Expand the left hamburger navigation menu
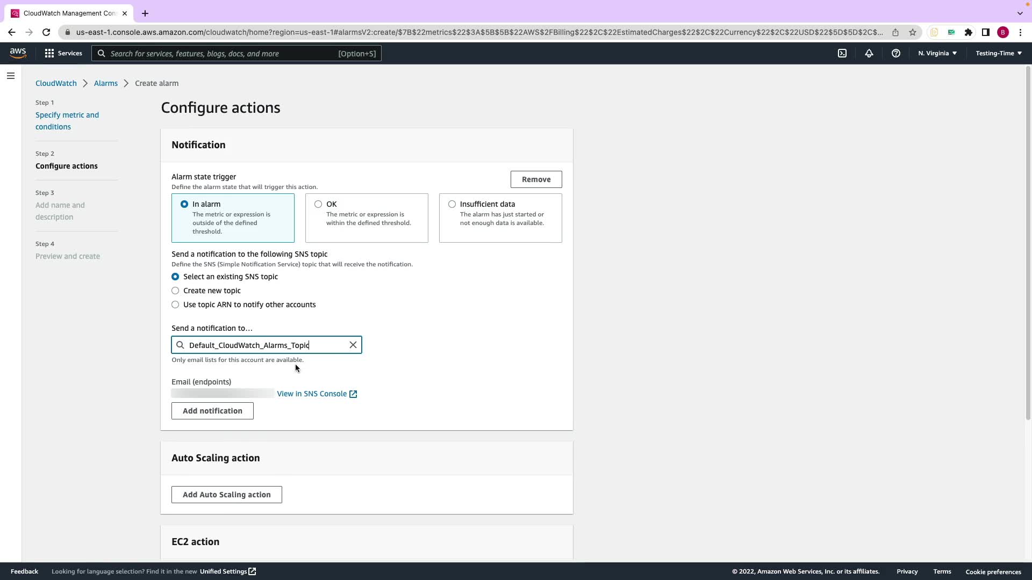Viewport: 1032px width, 580px height. pyautogui.click(x=10, y=76)
